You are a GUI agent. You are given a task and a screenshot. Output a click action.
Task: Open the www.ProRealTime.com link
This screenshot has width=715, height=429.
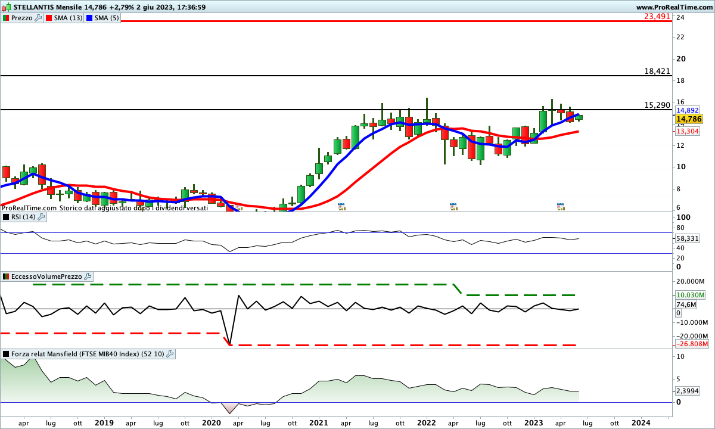coord(674,7)
